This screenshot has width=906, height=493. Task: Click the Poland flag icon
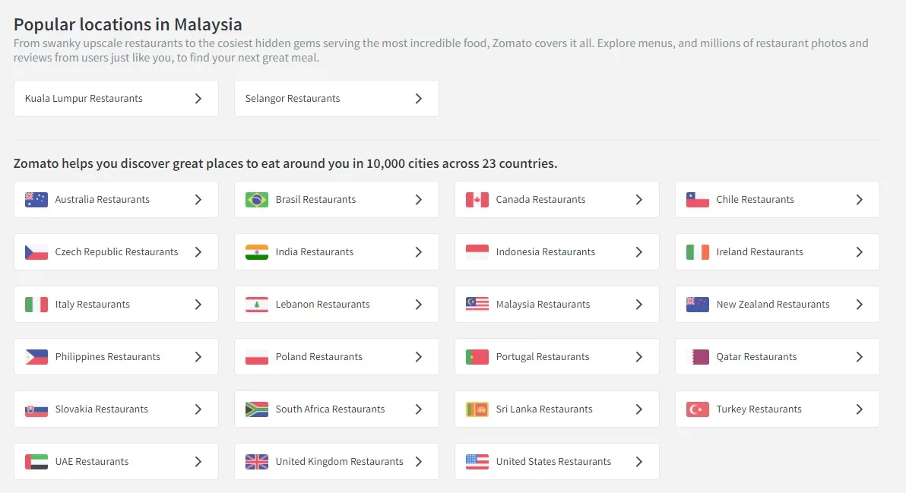click(257, 357)
